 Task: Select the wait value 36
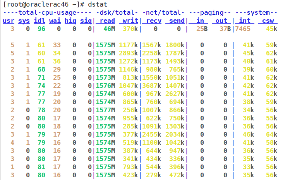tap(57, 61)
